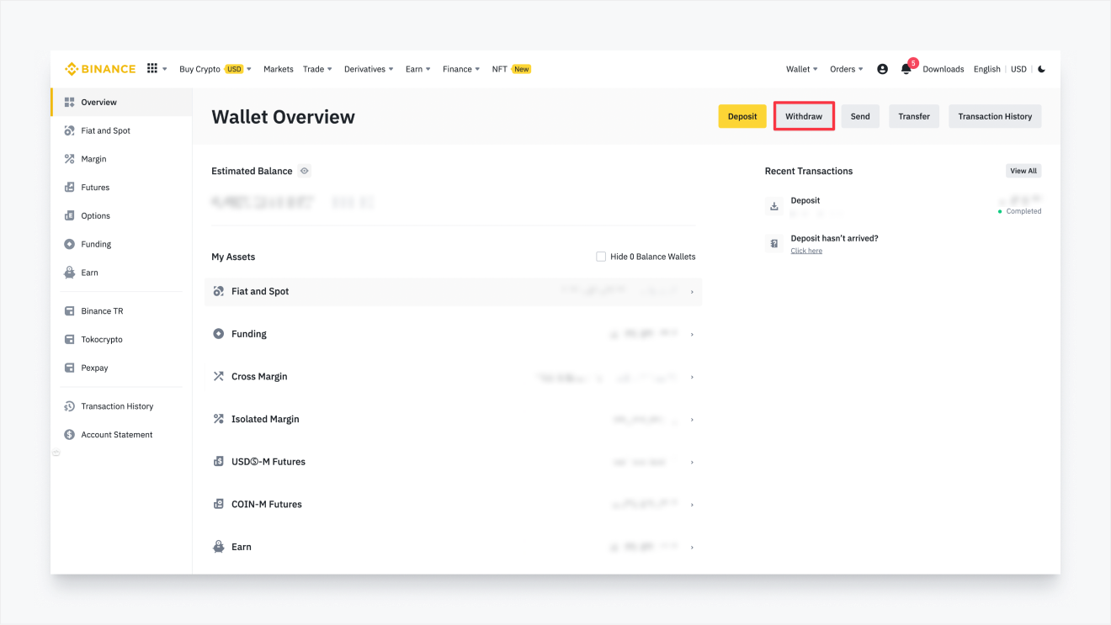Click the Earn sidebar icon
The image size is (1111, 625).
click(x=70, y=273)
